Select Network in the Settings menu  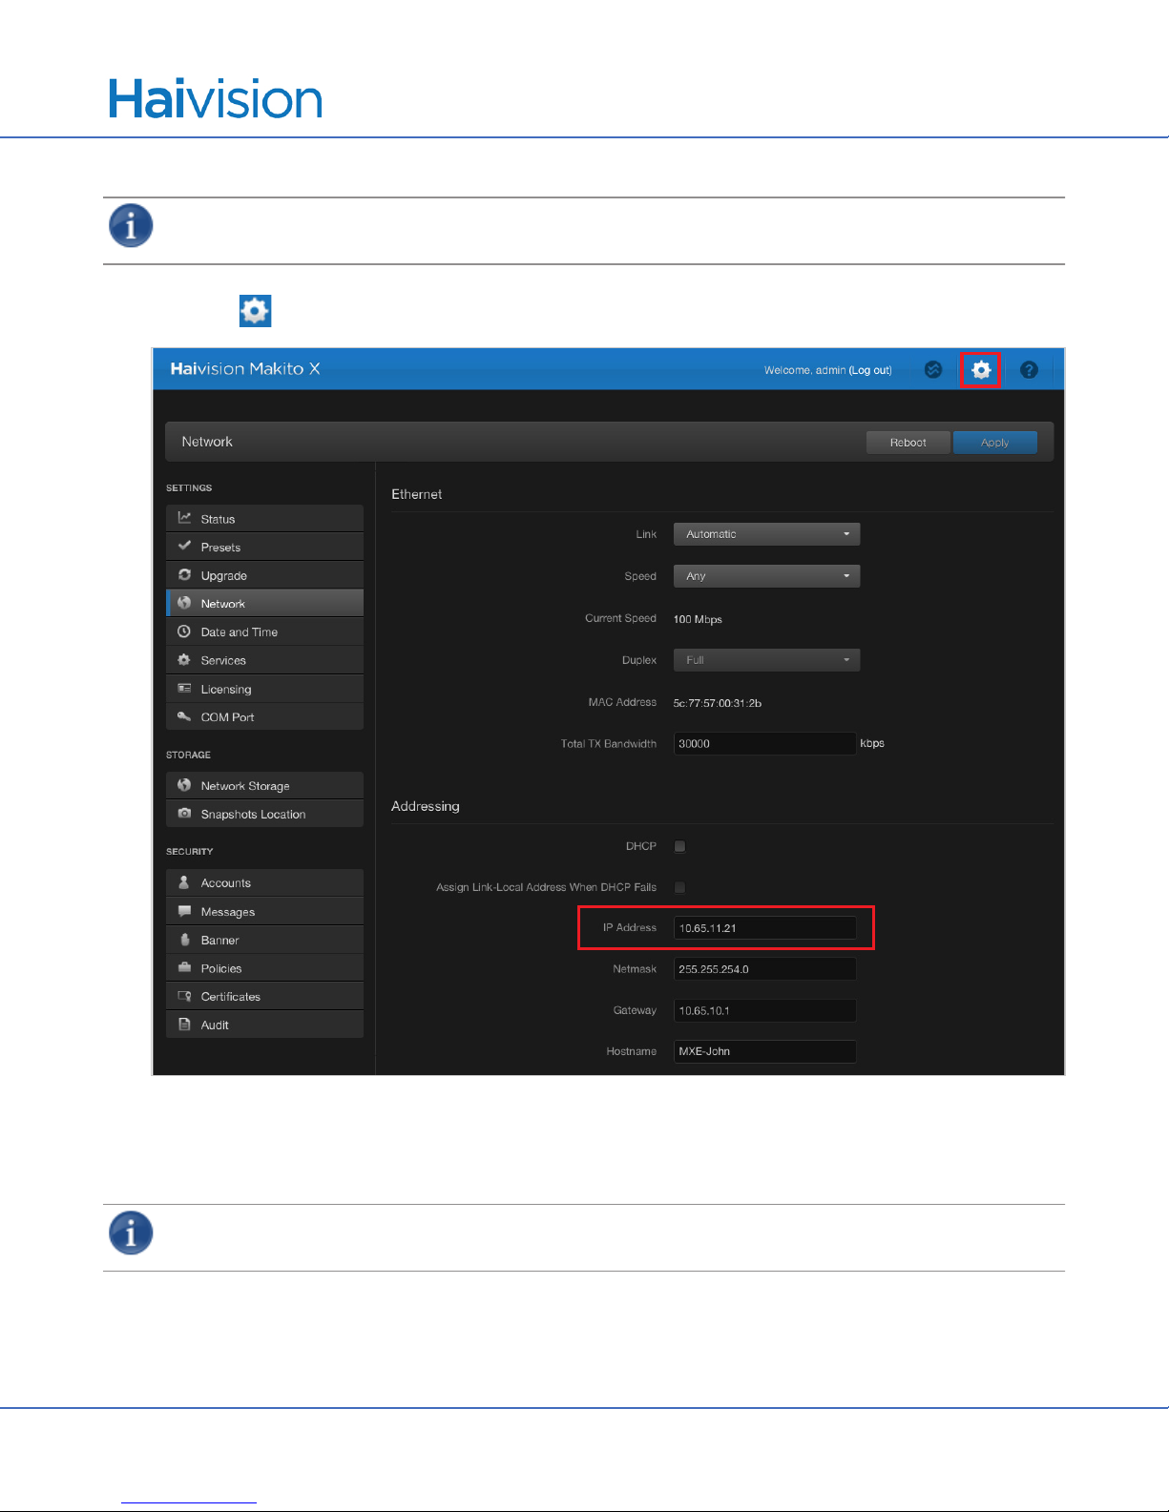264,604
